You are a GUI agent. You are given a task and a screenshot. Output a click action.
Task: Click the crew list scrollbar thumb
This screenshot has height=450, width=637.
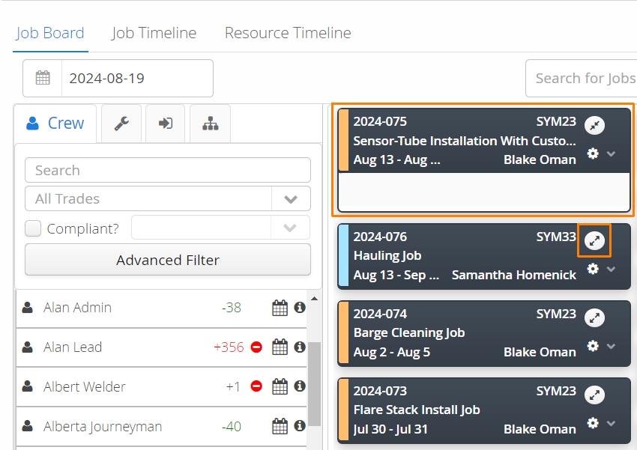pos(315,383)
